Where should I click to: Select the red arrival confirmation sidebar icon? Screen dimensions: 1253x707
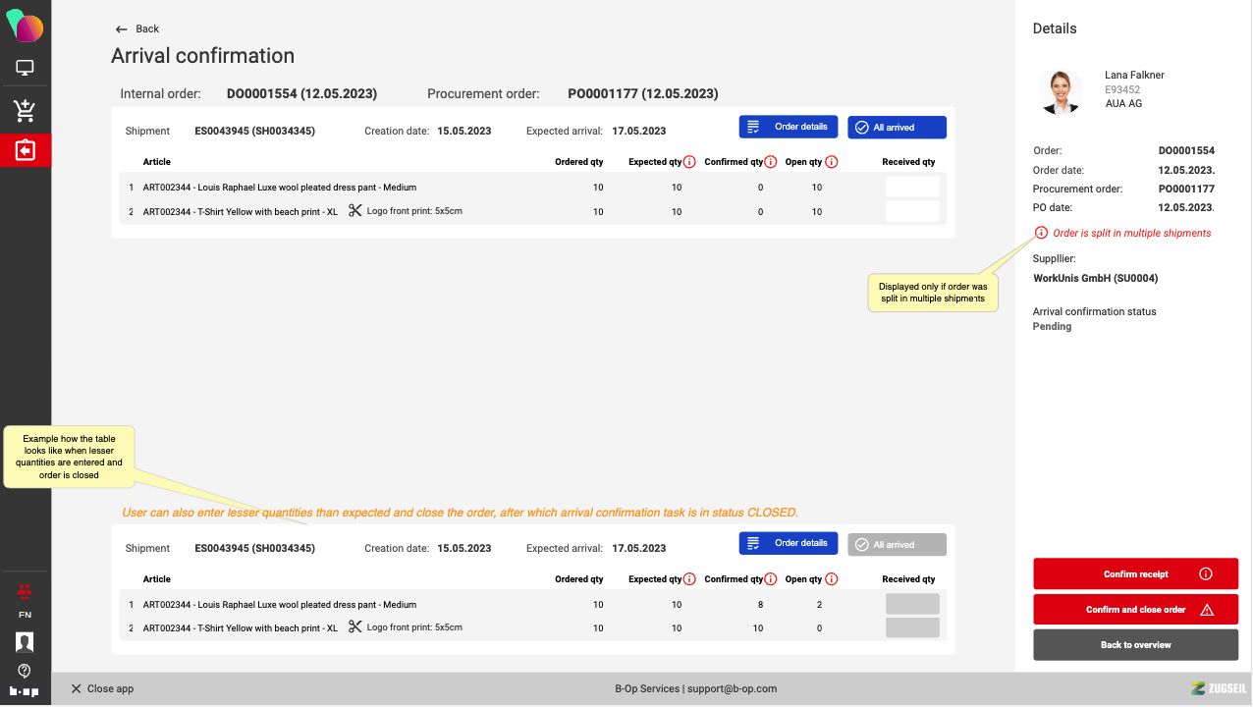click(x=25, y=150)
